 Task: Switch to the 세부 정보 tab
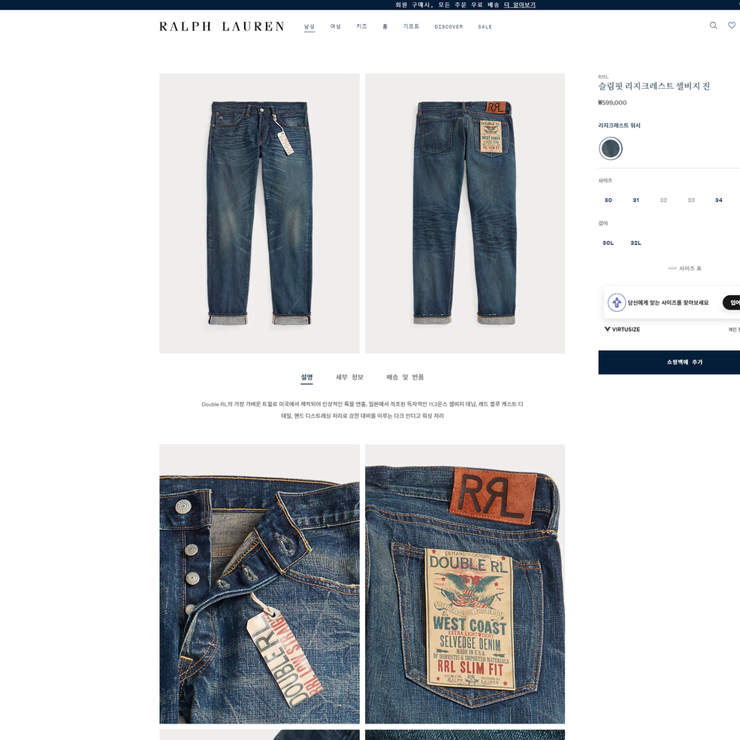[x=349, y=377]
